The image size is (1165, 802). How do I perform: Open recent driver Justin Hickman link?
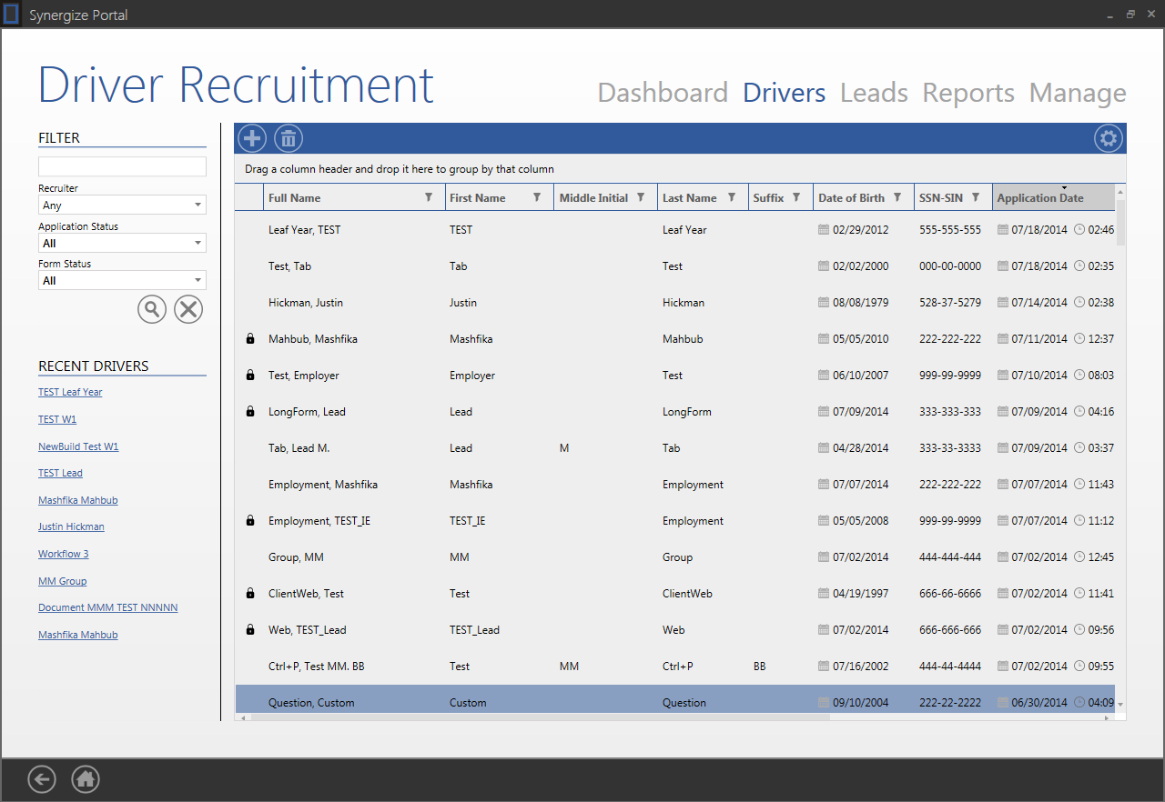point(71,526)
